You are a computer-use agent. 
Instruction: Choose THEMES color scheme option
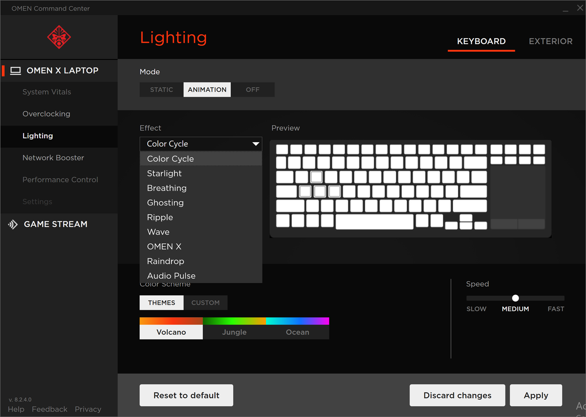click(x=162, y=303)
